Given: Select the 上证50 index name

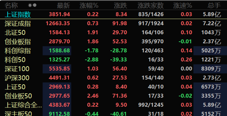Looking at the screenshot, I should point(15,87).
